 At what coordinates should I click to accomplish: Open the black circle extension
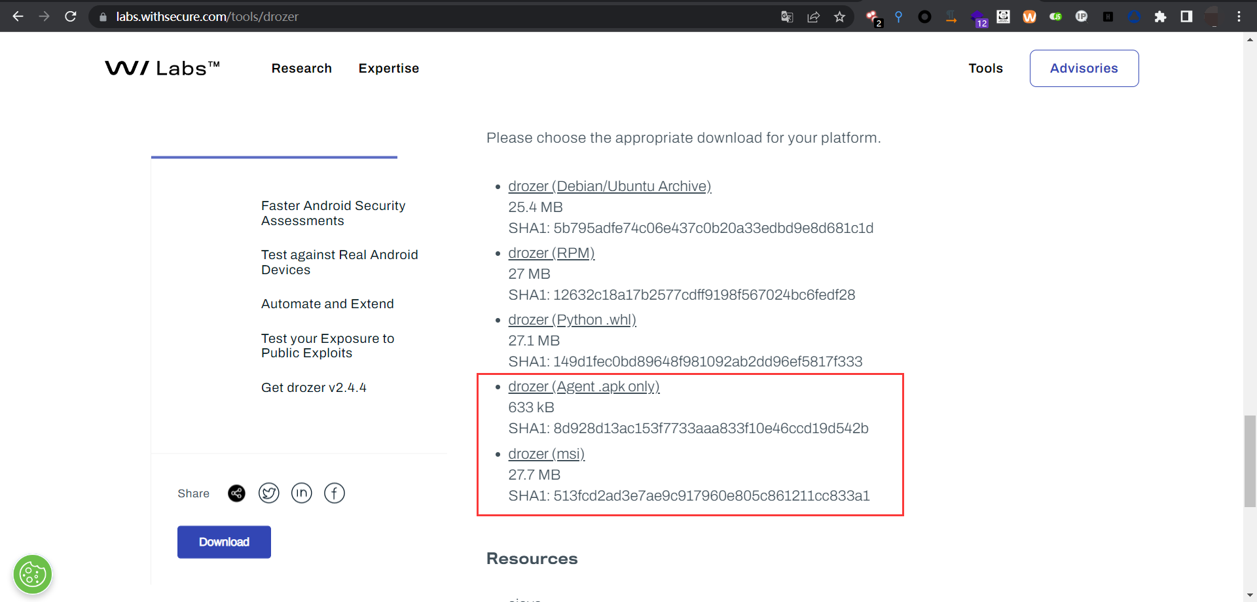[924, 17]
